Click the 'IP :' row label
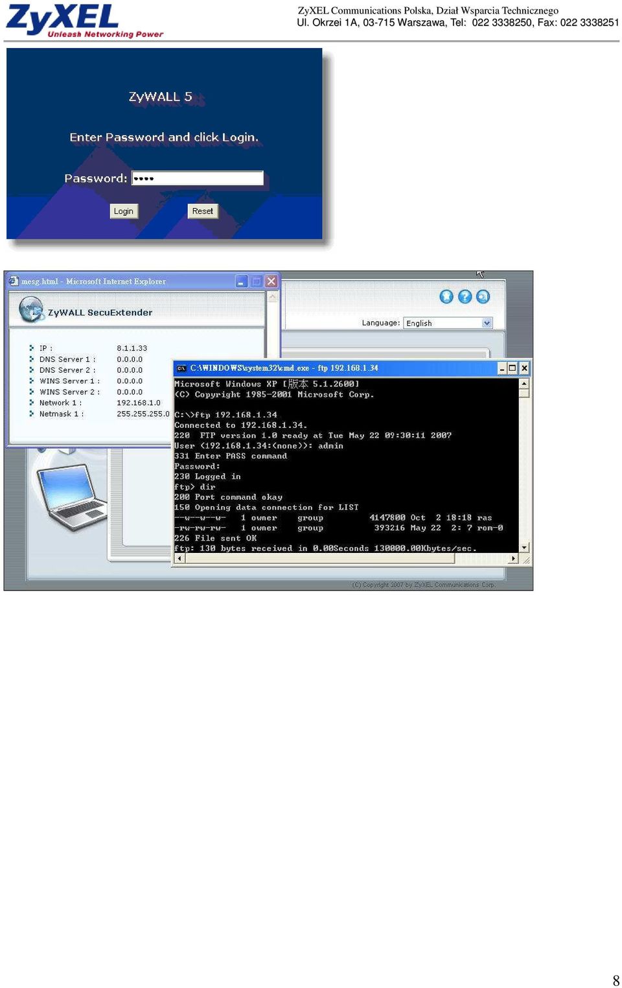Image resolution: width=622 pixels, height=988 pixels. point(46,348)
